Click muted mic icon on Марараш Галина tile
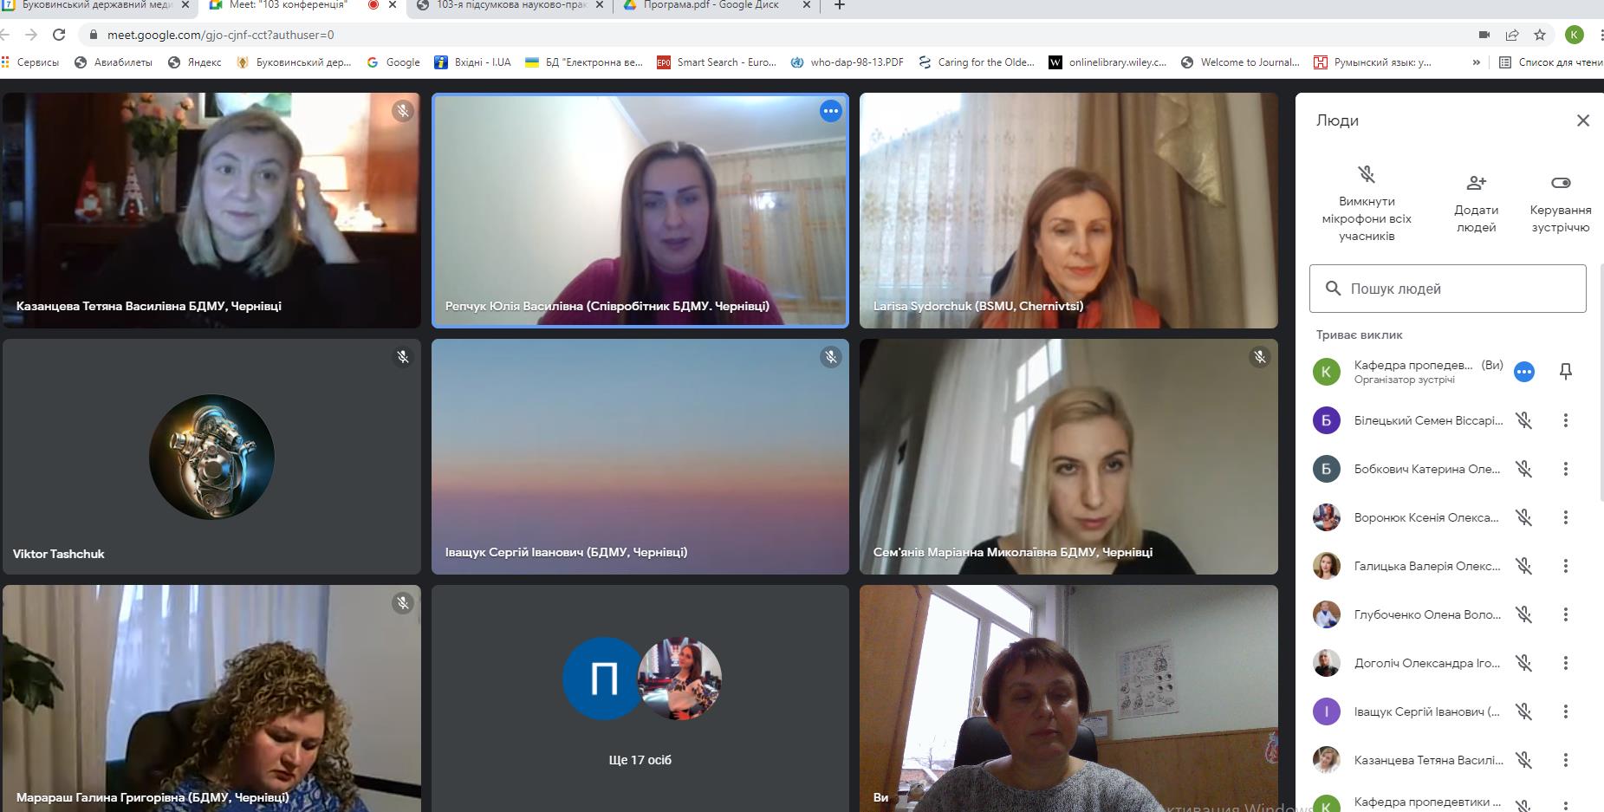The height and width of the screenshot is (812, 1604). [403, 603]
